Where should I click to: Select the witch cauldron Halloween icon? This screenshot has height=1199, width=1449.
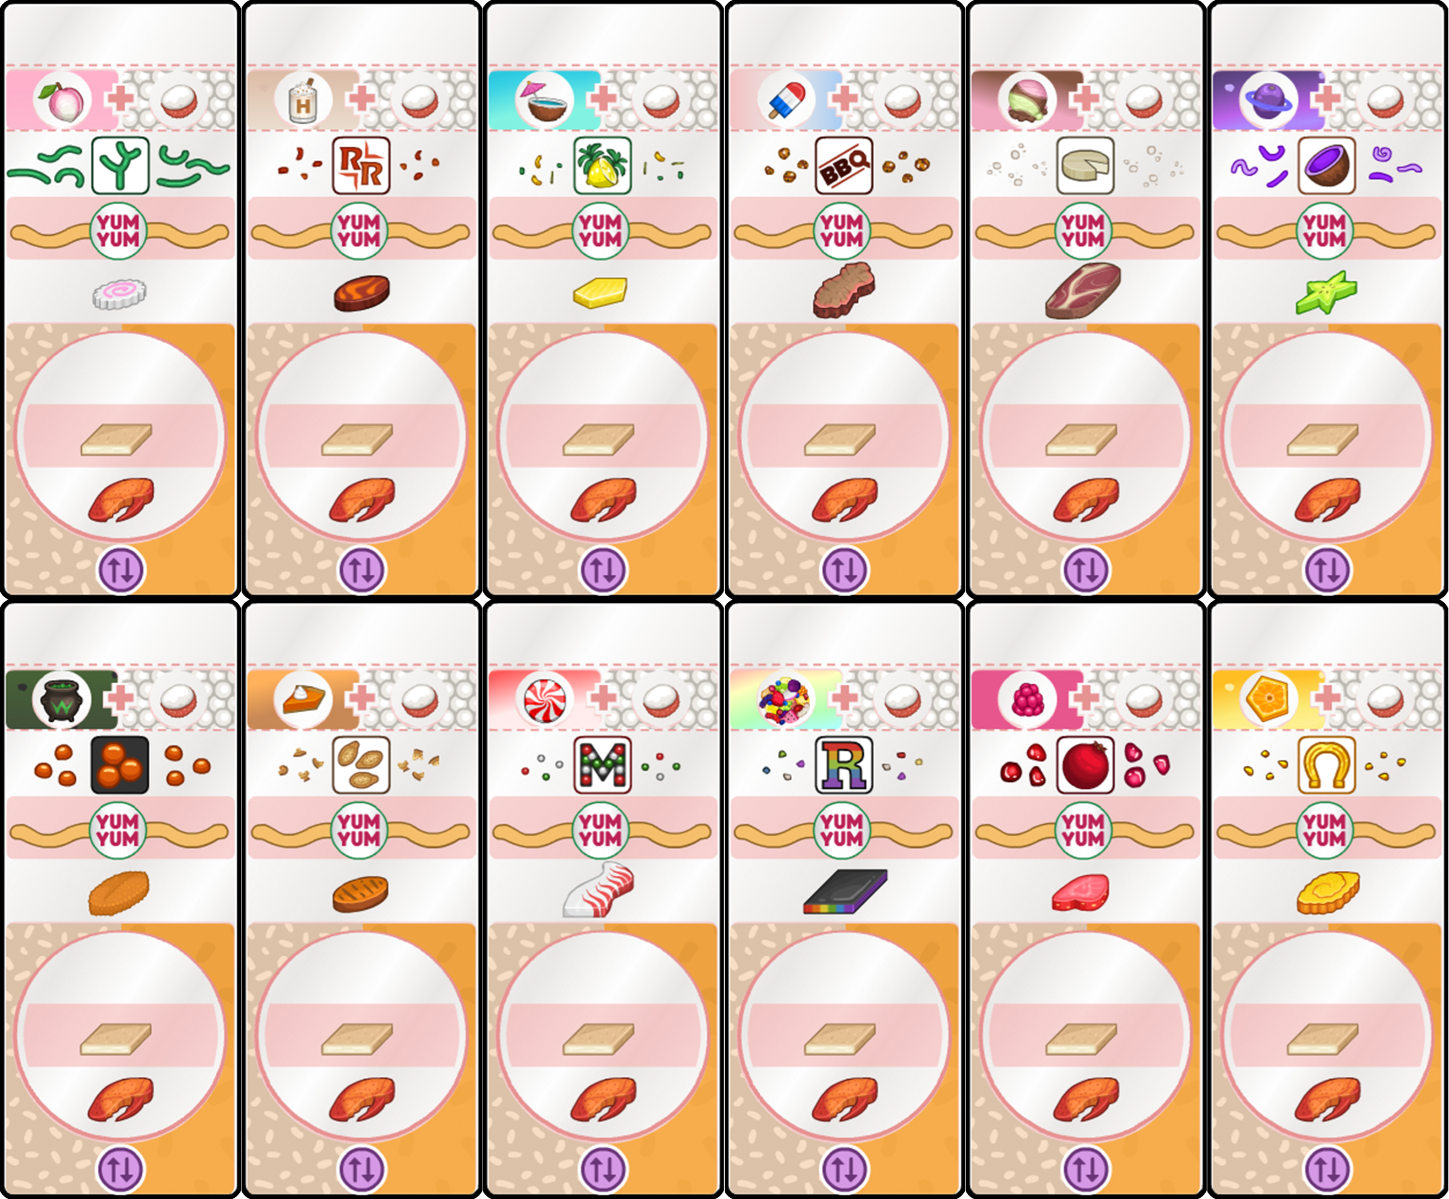coord(62,700)
